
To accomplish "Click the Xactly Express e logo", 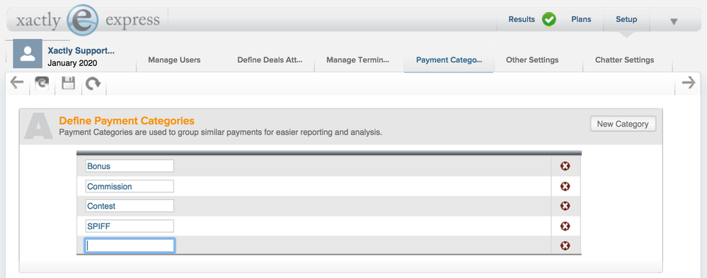I will coord(82,21).
